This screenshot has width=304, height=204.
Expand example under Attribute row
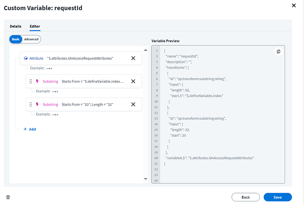(49, 69)
